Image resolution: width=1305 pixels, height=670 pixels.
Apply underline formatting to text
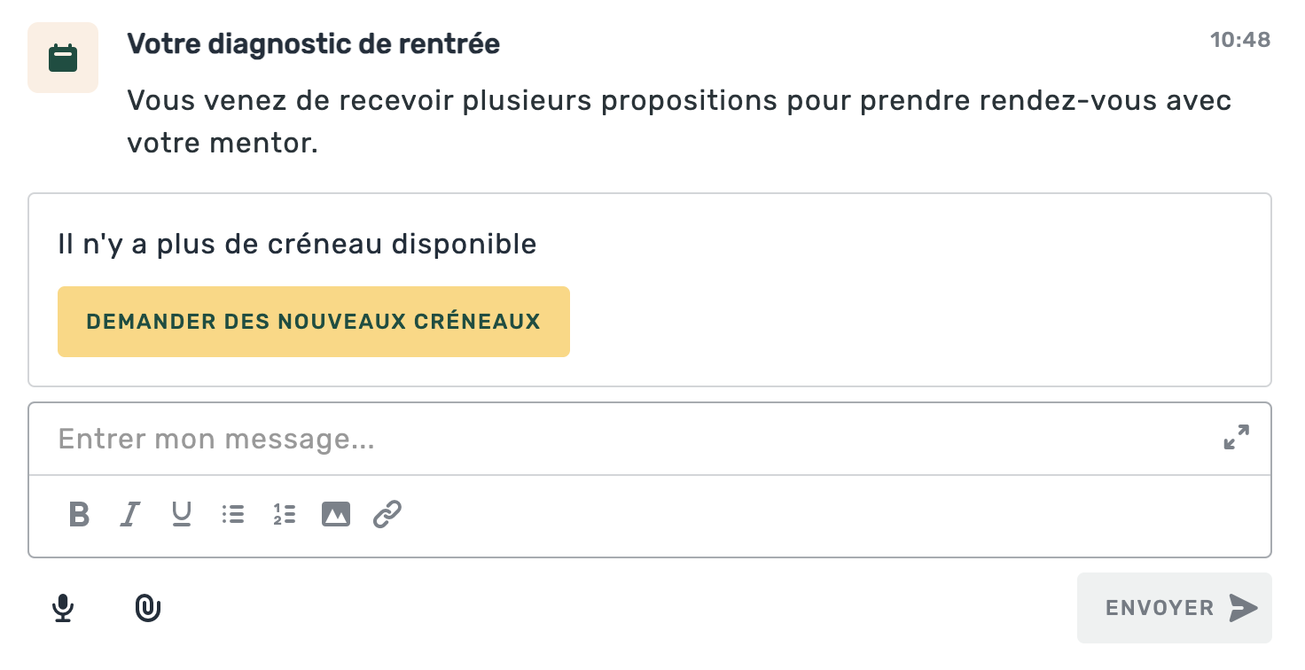pyautogui.click(x=181, y=514)
